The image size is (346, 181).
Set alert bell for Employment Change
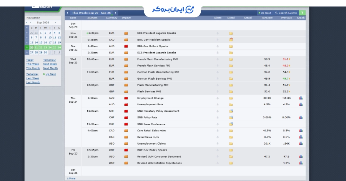click(x=218, y=98)
